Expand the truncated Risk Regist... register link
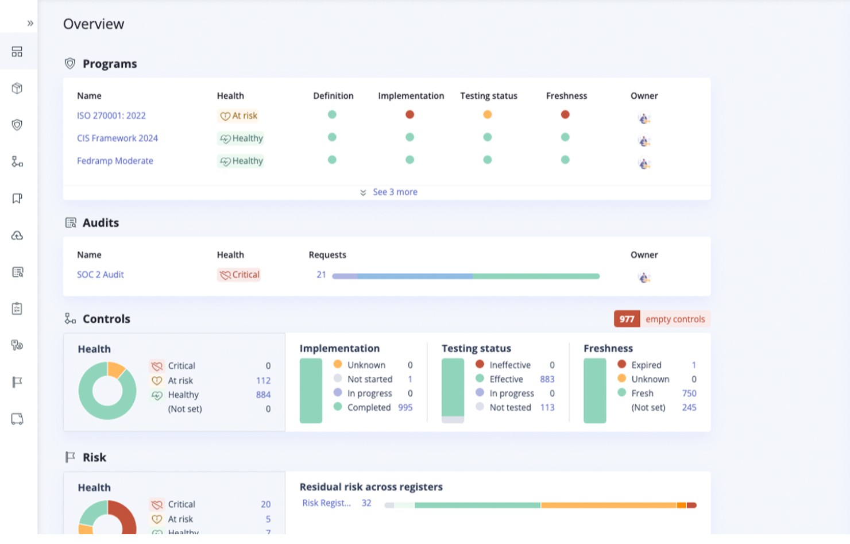This screenshot has width=850, height=544. pyautogui.click(x=326, y=503)
